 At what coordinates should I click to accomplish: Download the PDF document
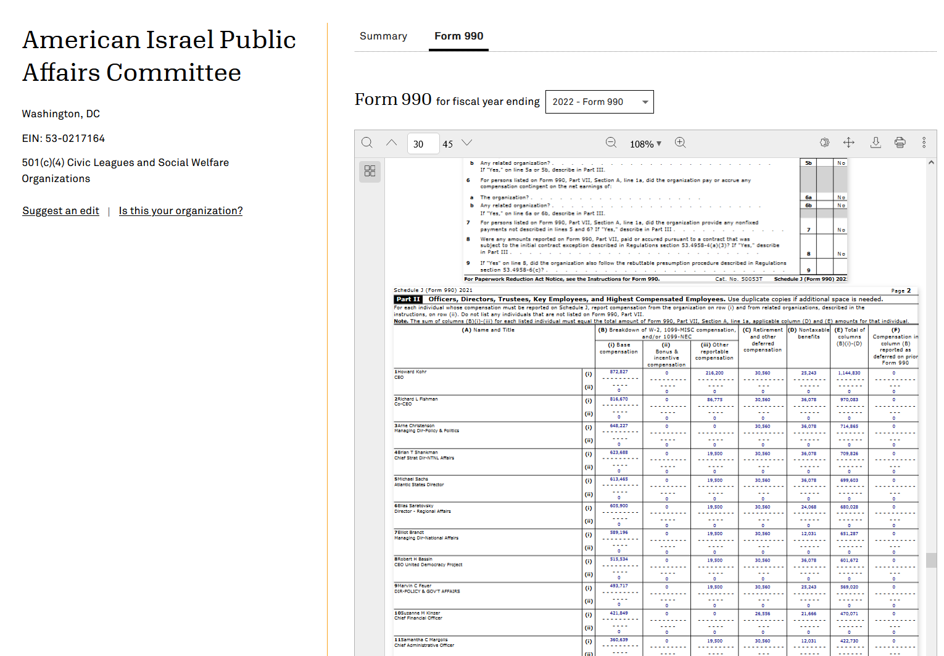[x=876, y=143]
